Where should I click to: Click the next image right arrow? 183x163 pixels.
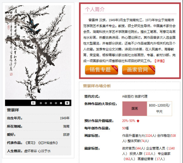(x=67, y=103)
